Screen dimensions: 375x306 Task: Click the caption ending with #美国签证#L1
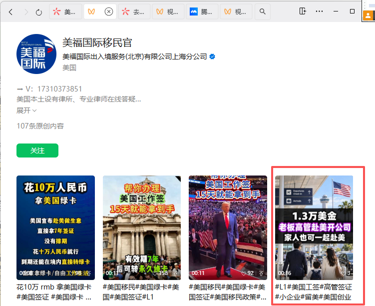pyautogui.click(x=141, y=292)
